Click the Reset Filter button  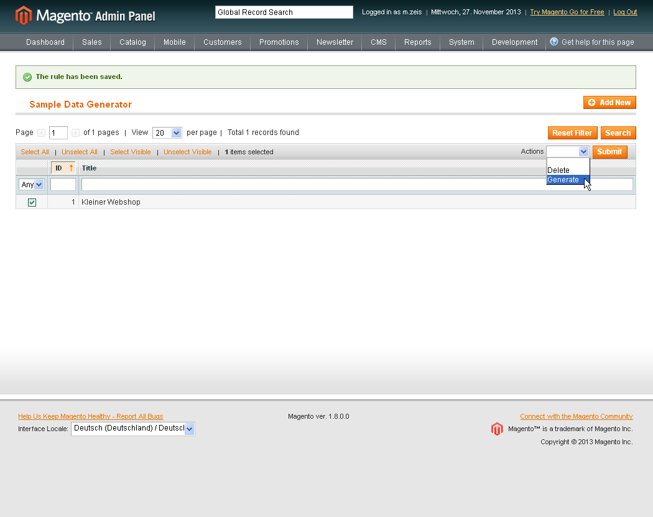[572, 133]
